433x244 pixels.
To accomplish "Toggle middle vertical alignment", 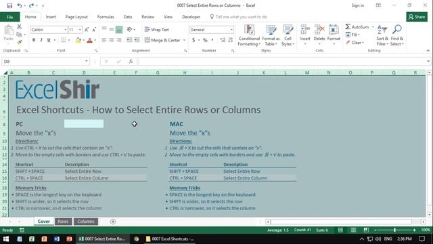I will point(112,29).
